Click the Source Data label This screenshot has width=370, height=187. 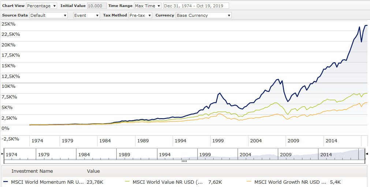[15, 15]
